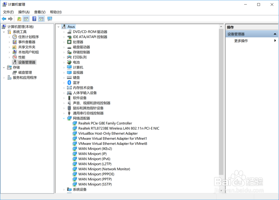Collapse the 存储 node in left tree

[x=4, y=67]
